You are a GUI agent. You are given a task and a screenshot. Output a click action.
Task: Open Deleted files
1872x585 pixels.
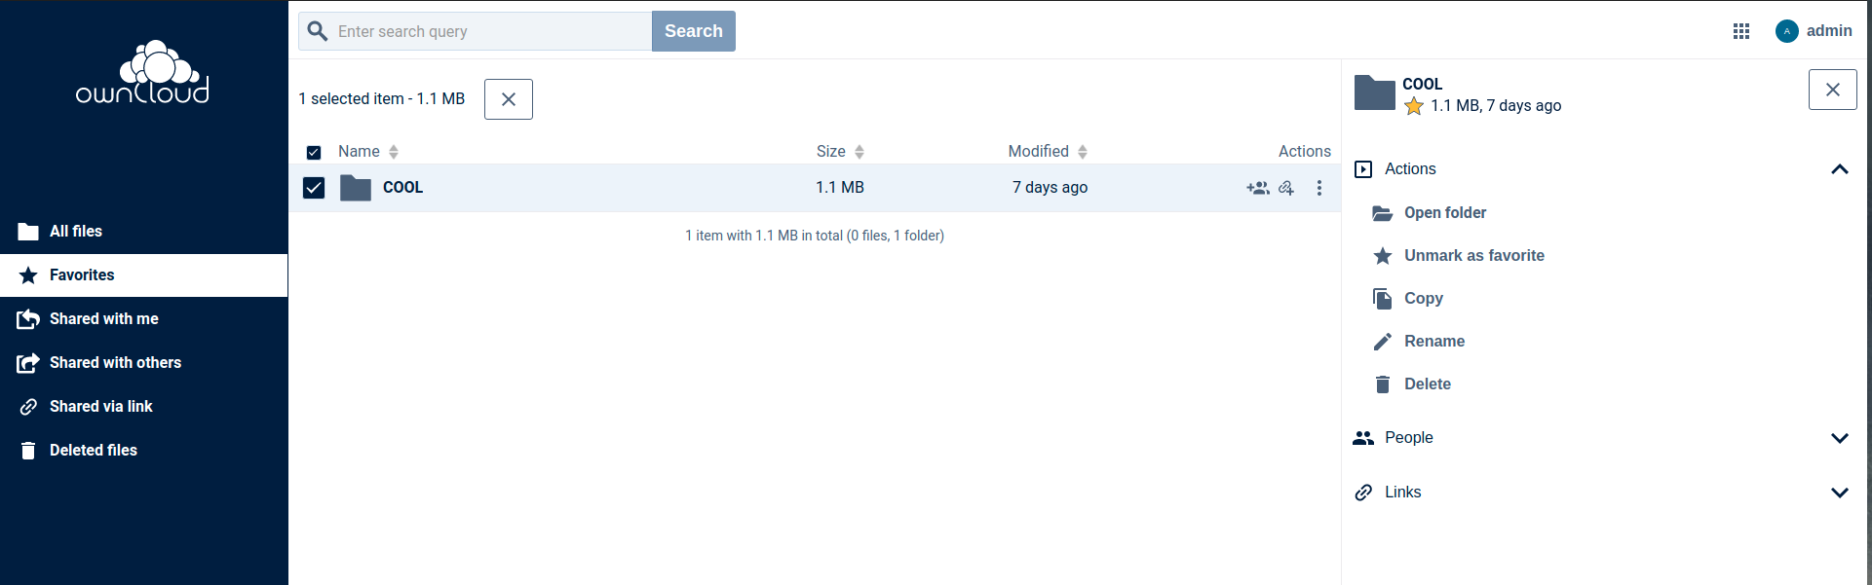click(144, 451)
